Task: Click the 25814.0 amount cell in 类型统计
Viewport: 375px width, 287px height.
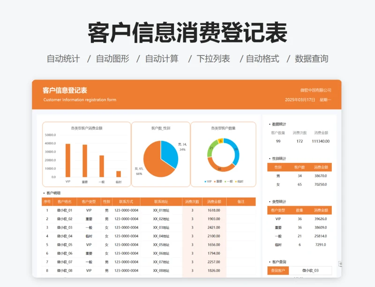Action: click(321, 236)
